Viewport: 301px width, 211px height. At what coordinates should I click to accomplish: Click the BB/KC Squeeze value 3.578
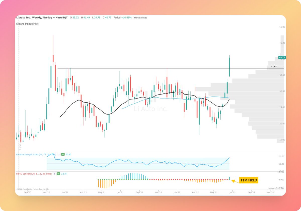coord(64,173)
